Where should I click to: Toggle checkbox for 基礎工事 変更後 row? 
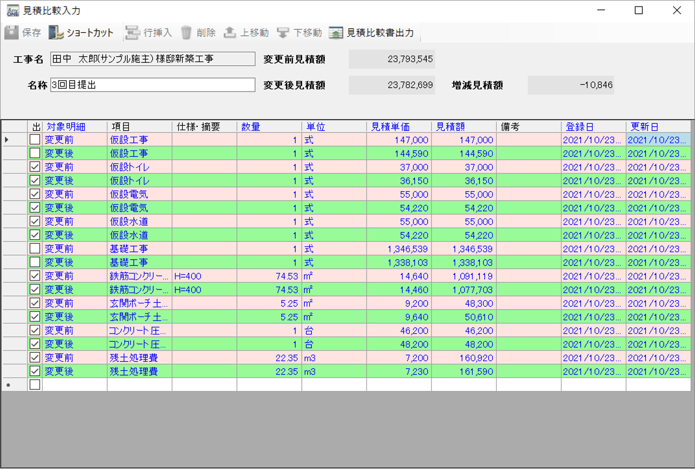(35, 262)
